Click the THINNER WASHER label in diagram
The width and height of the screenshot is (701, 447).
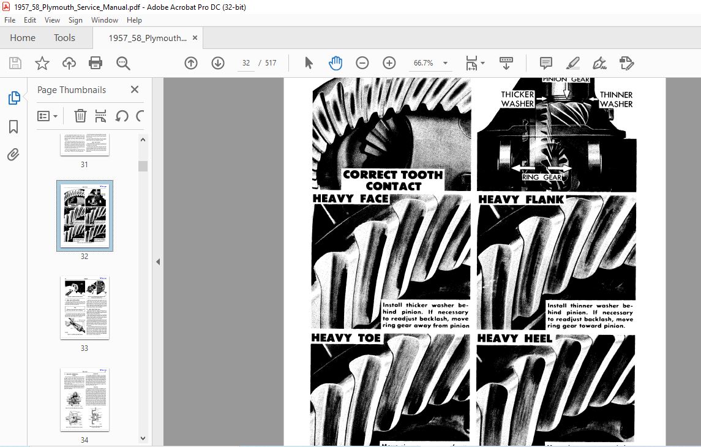tap(616, 99)
